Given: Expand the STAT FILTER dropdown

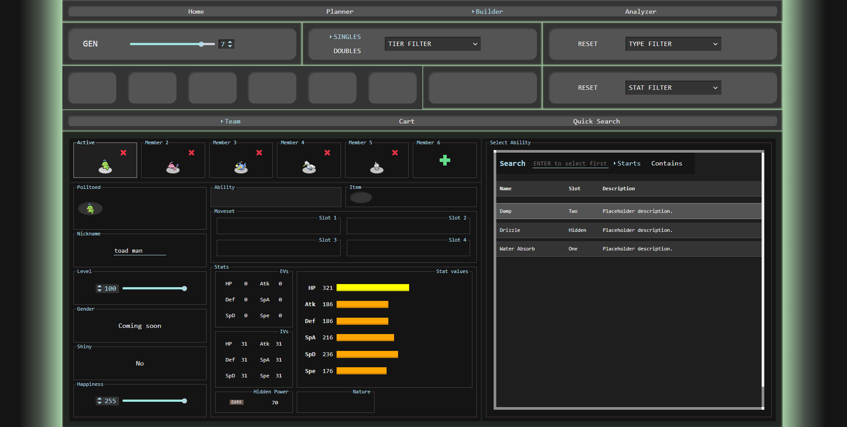Looking at the screenshot, I should pos(673,88).
